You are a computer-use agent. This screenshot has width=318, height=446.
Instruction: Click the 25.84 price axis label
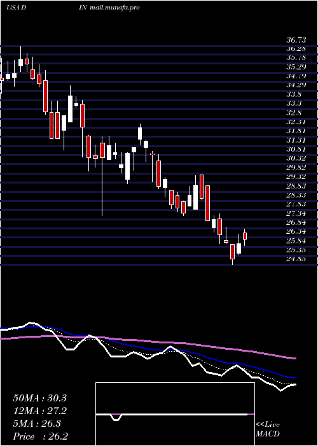(x=296, y=241)
